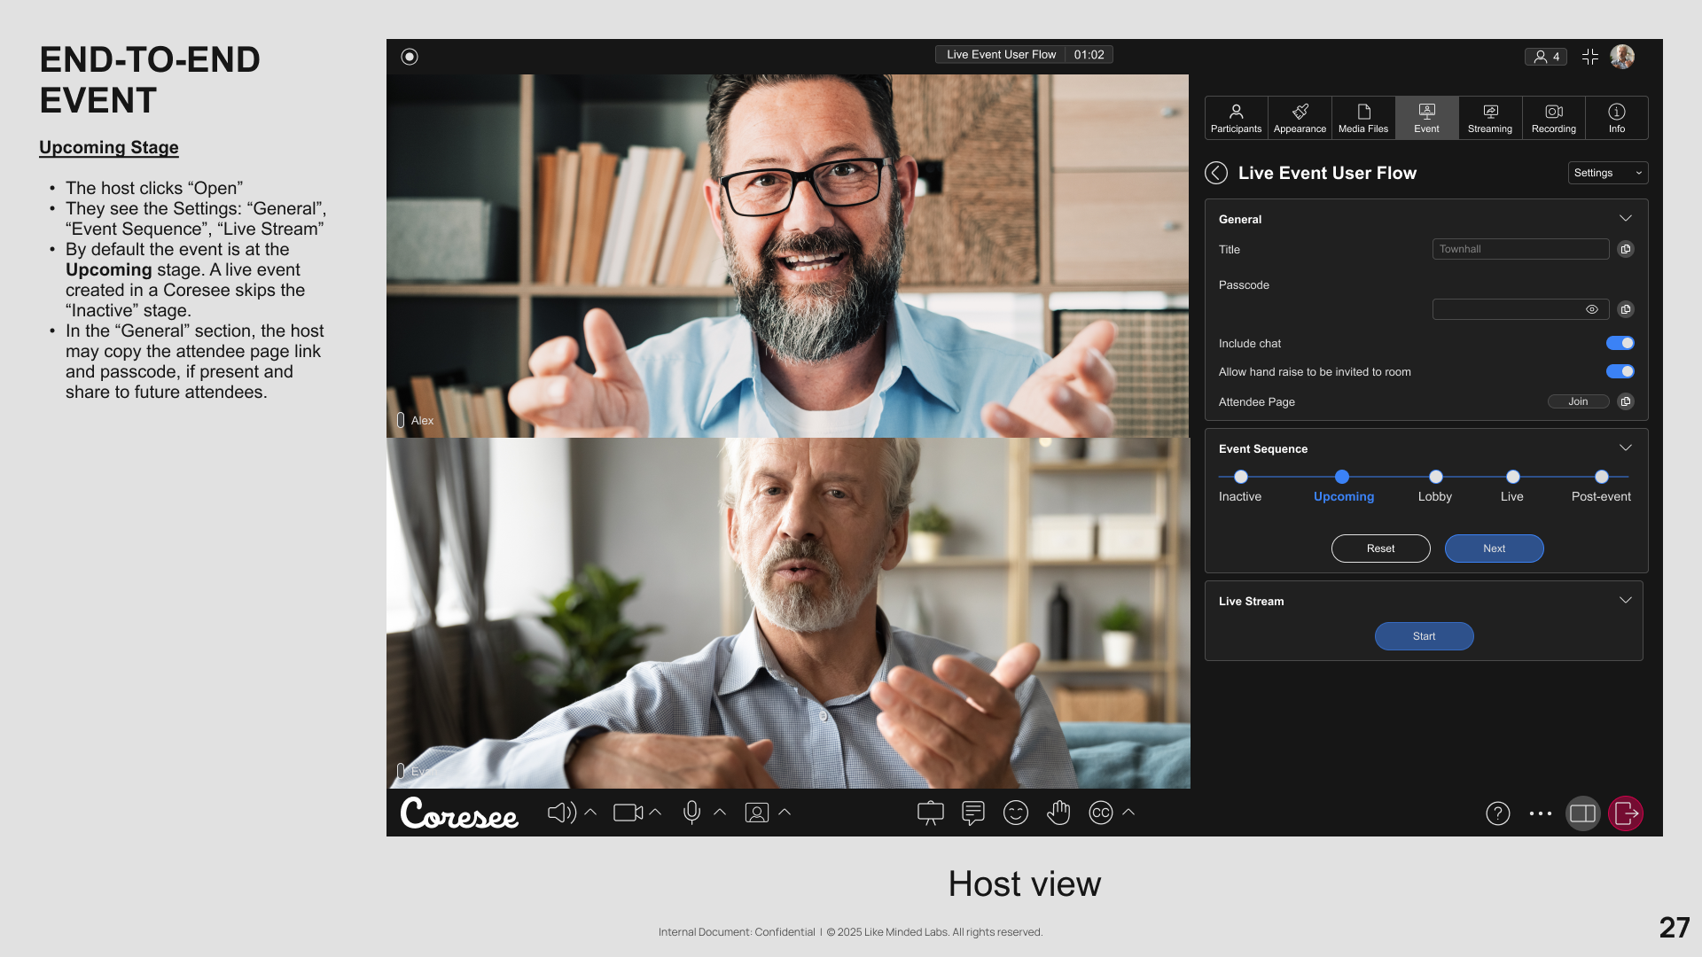Screen dimensions: 1702x957
Task: Disable the Include chat toggle
Action: 1620,343
